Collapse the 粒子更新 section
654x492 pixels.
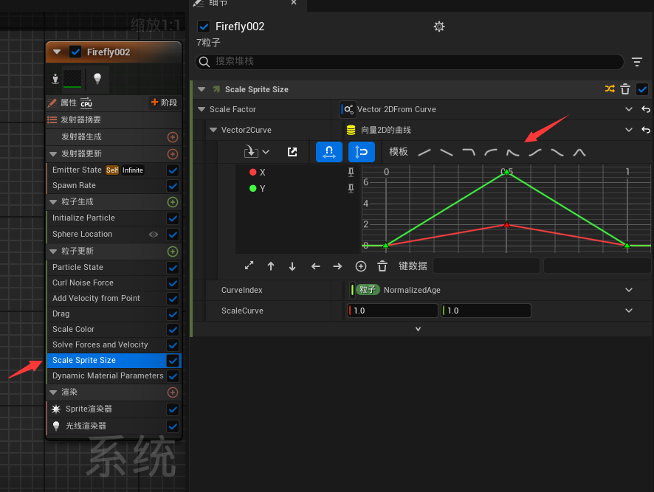(53, 252)
